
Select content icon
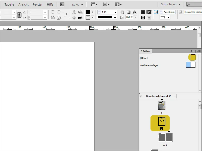tap(74, 17)
